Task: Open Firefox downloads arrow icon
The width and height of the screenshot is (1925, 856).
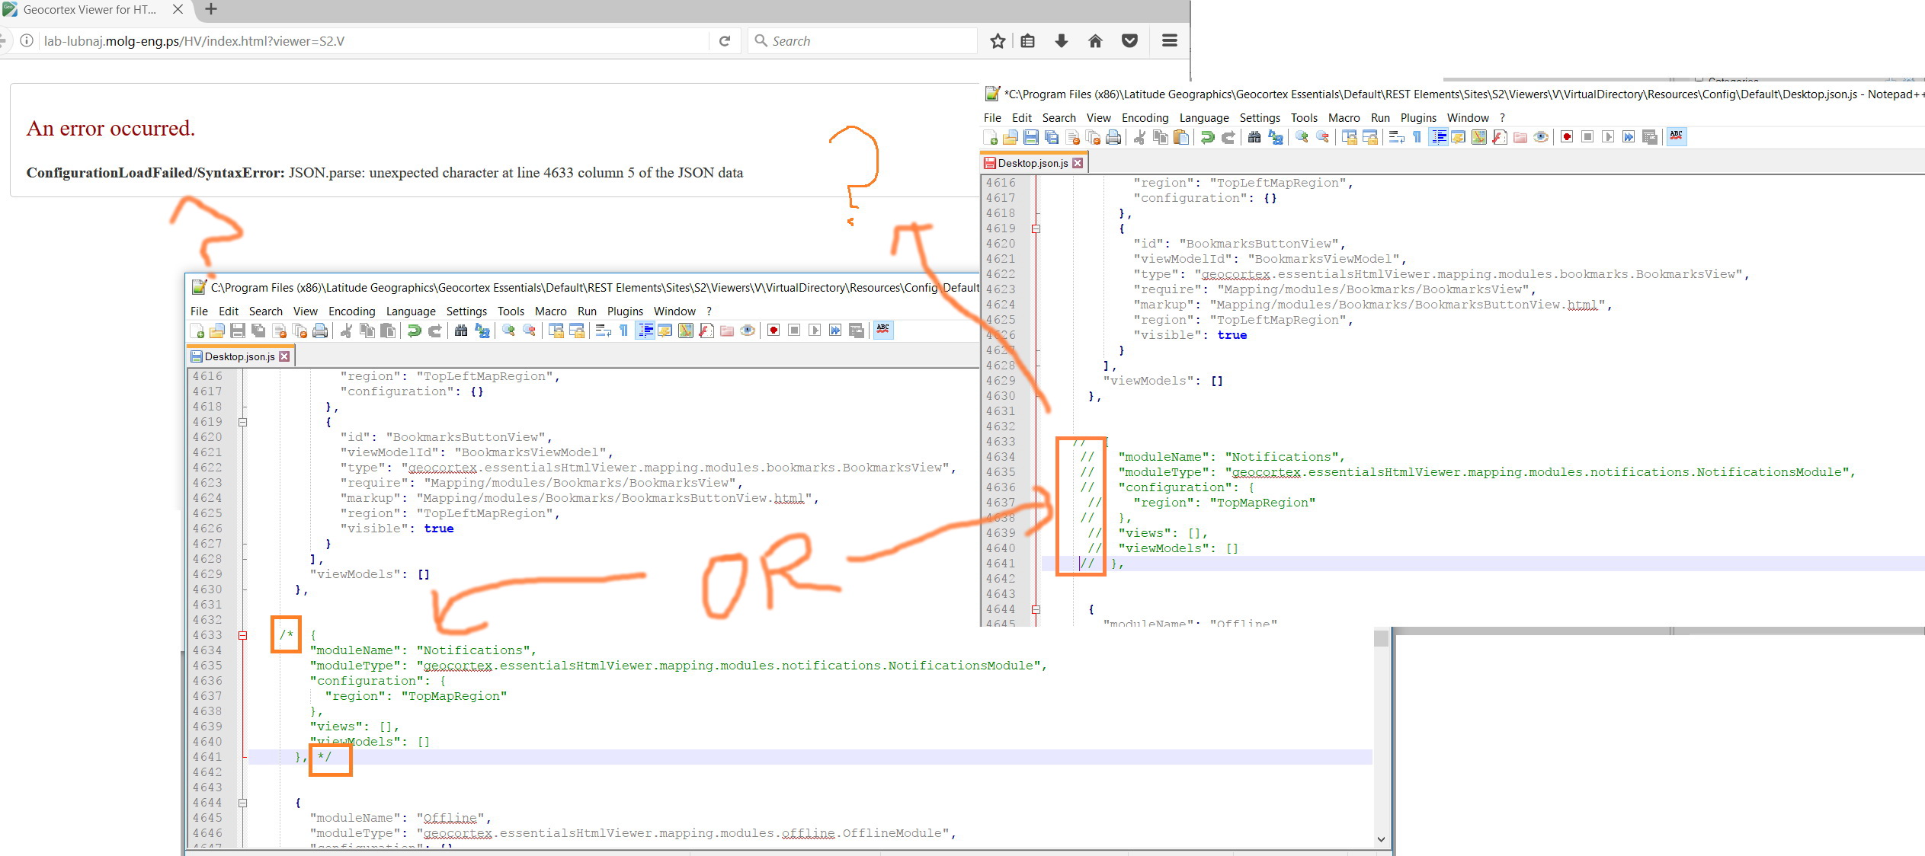Action: [x=1062, y=41]
